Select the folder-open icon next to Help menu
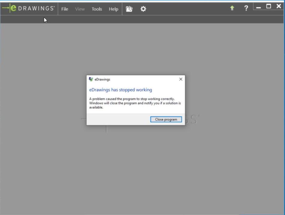The height and width of the screenshot is (215, 285). (129, 9)
